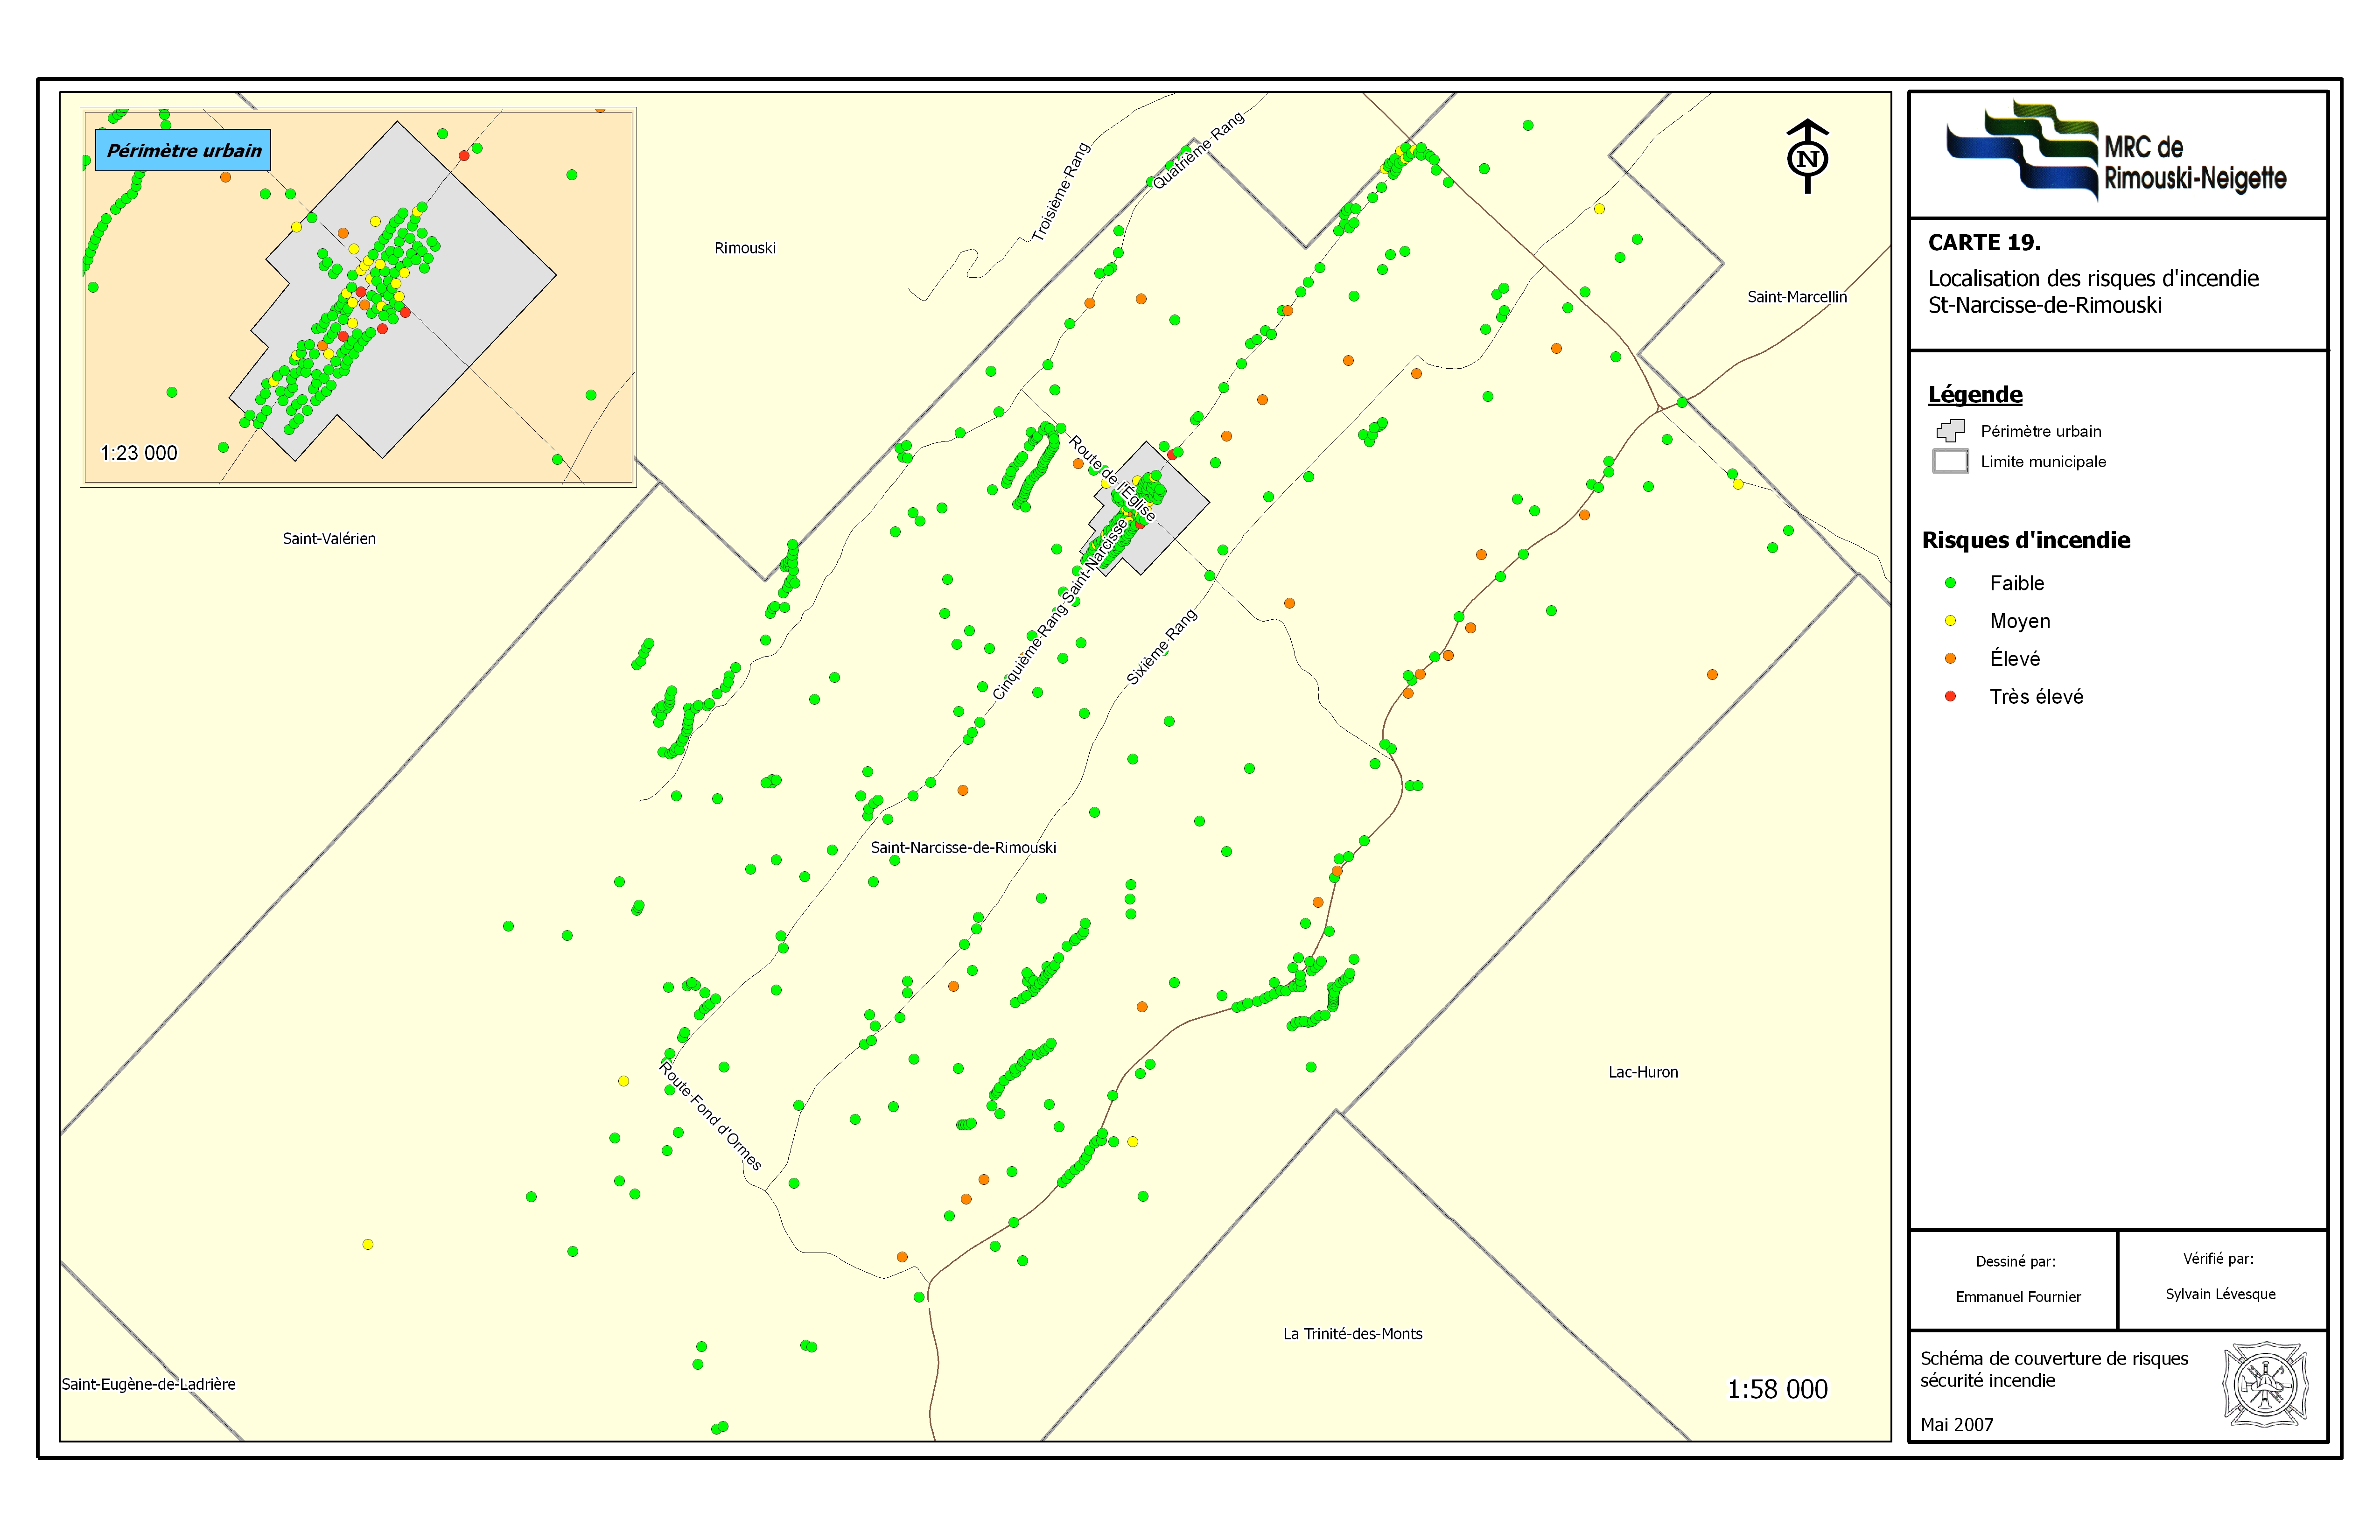2380x1540 pixels.
Task: Click the Rimouski municipality label
Action: 744,248
